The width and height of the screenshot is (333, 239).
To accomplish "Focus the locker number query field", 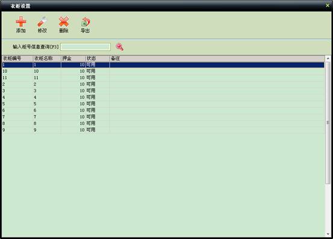I will point(86,47).
